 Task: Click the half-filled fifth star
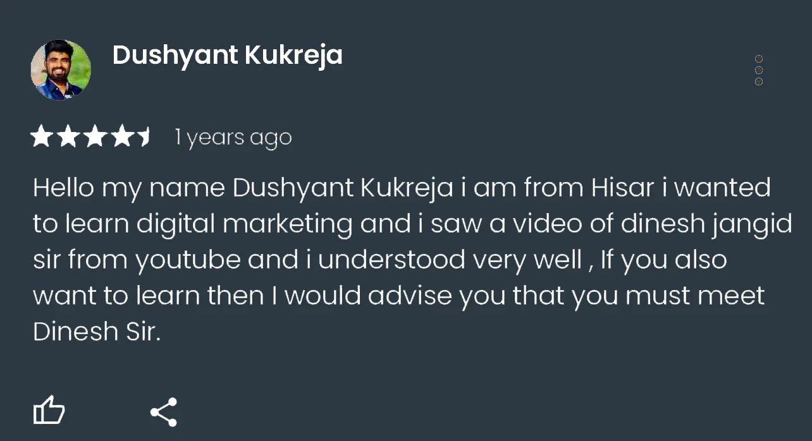(144, 136)
